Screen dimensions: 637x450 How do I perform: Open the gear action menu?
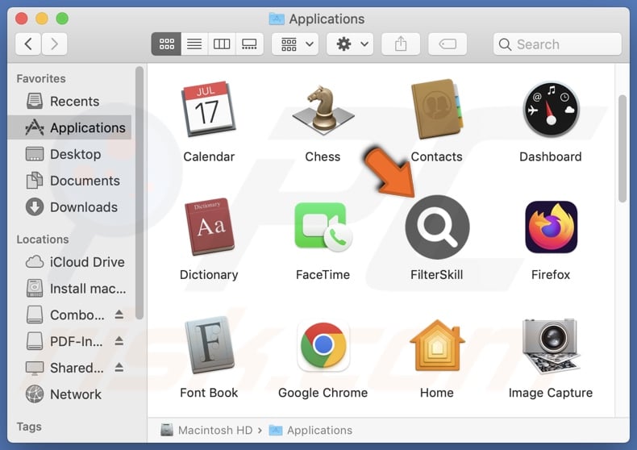[x=350, y=44]
